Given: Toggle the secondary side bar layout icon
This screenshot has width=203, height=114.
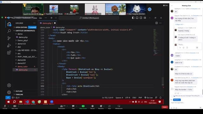Looking at the screenshot, I should pos(141,18).
